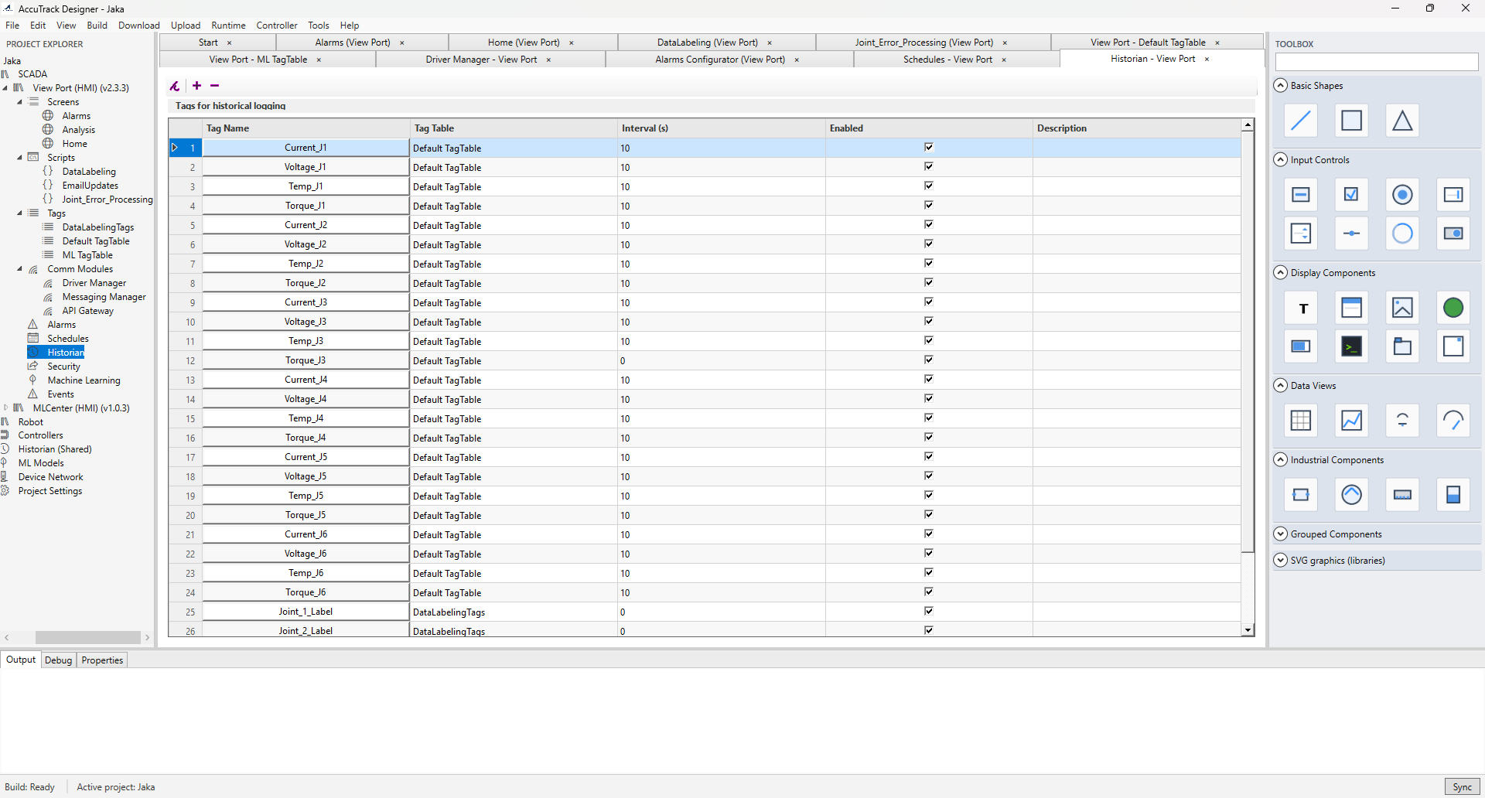
Task: Select the folder tab display component
Action: pyautogui.click(x=1402, y=346)
